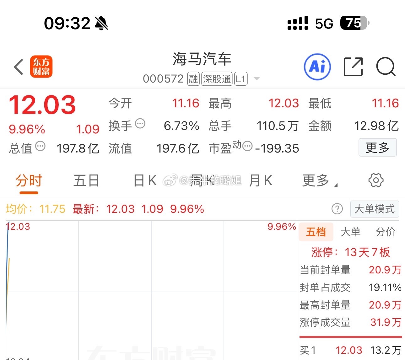The width and height of the screenshot is (405, 360).
Task: Tap the 更多 button for more data
Action: [378, 148]
